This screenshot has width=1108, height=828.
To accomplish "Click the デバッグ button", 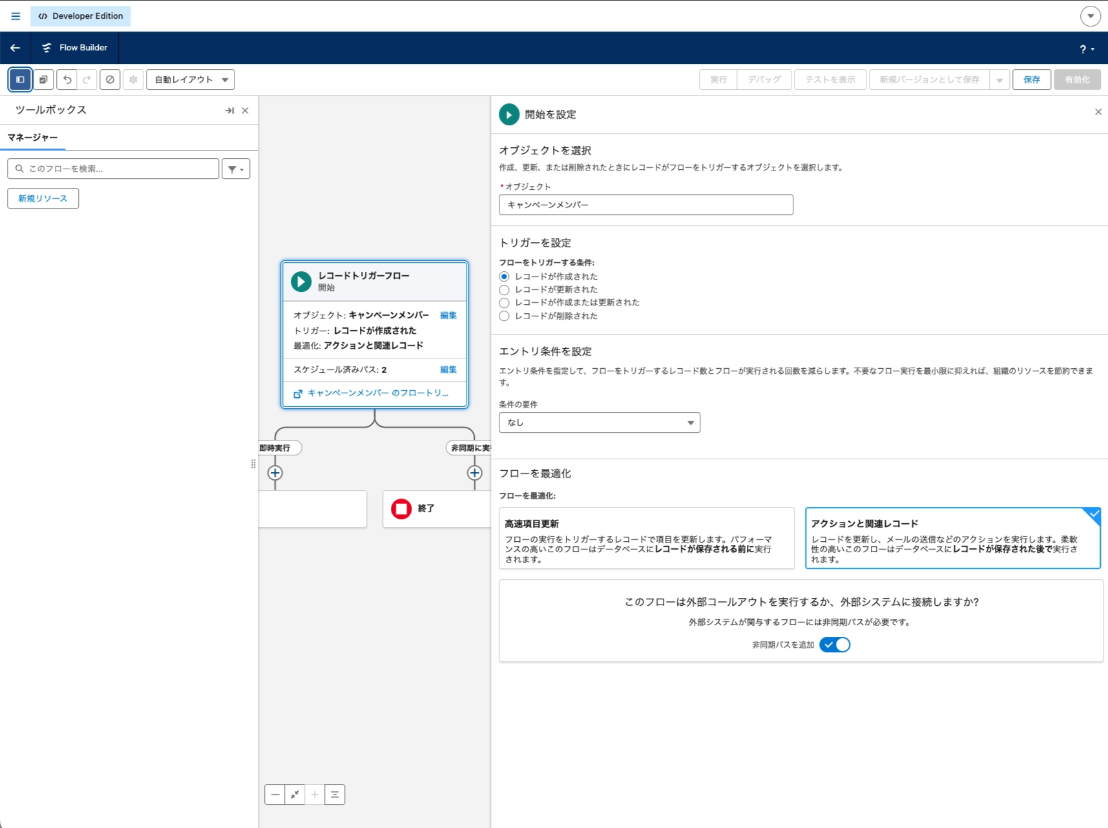I will [764, 79].
